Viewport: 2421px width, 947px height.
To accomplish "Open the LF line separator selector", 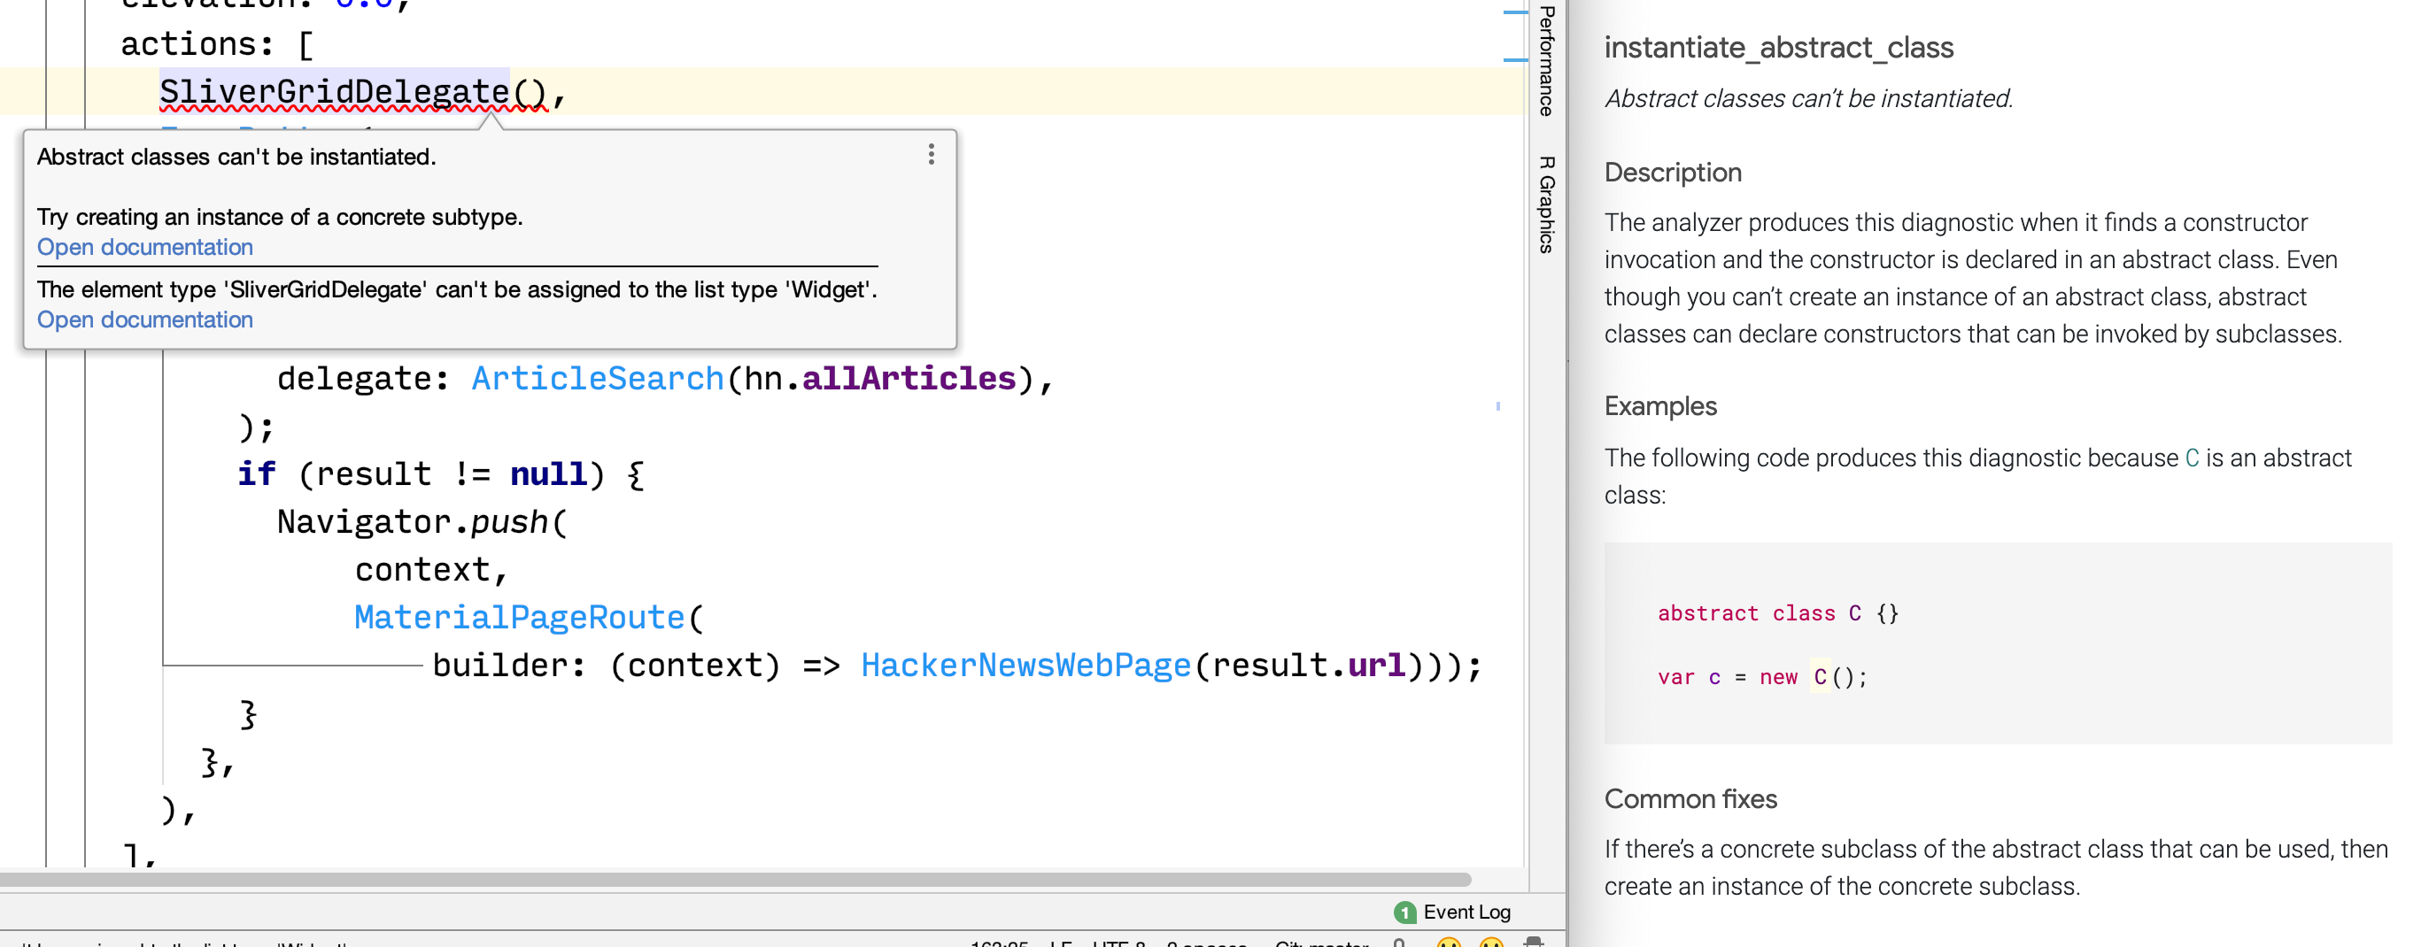I will 1063,943.
